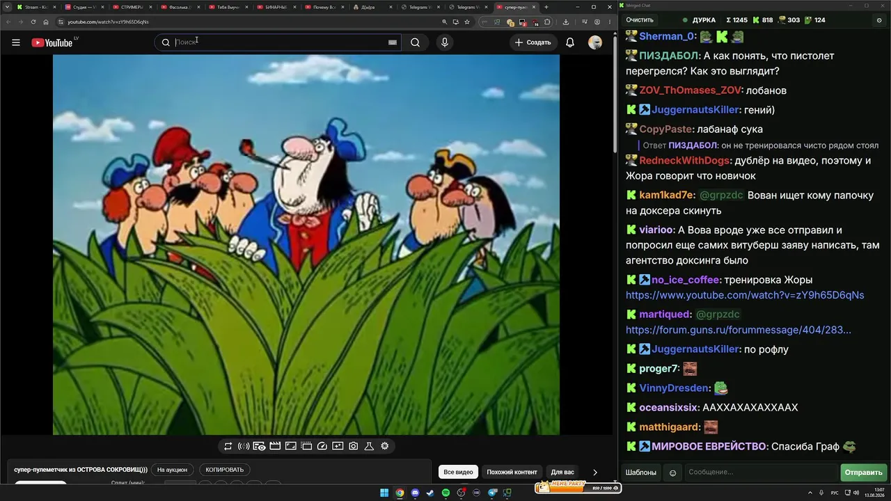
Task: Go back in the browser
Action: point(9,22)
